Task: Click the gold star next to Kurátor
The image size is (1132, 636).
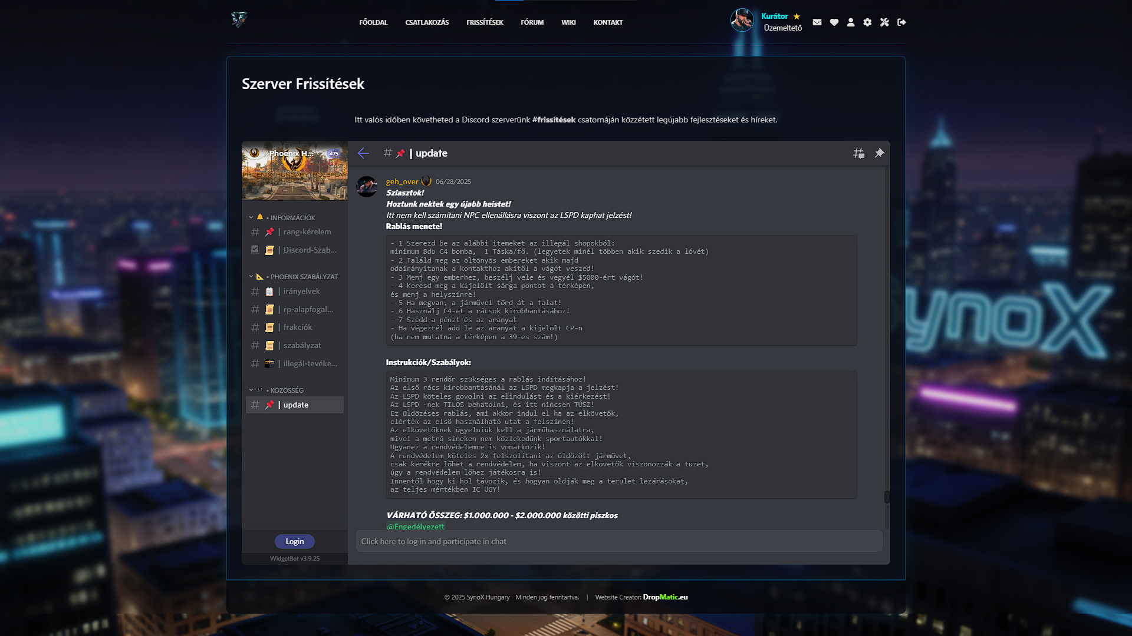Action: 797,16
